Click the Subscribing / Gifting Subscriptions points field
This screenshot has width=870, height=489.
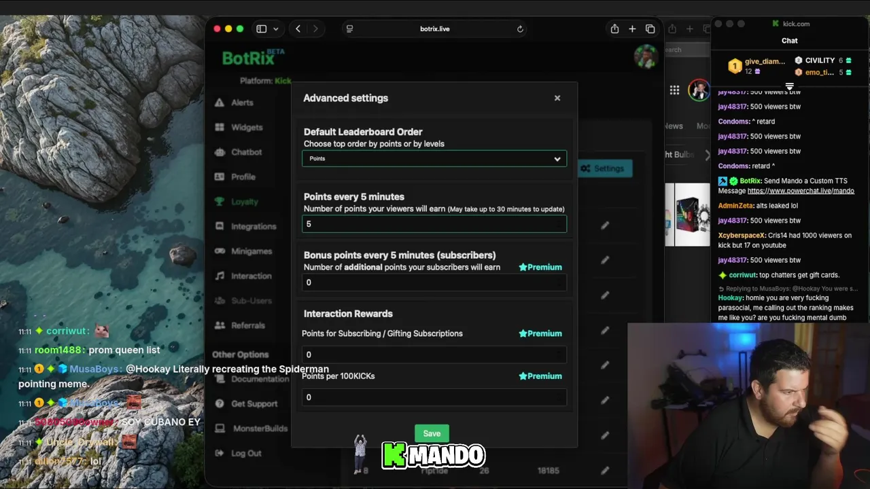coord(434,355)
